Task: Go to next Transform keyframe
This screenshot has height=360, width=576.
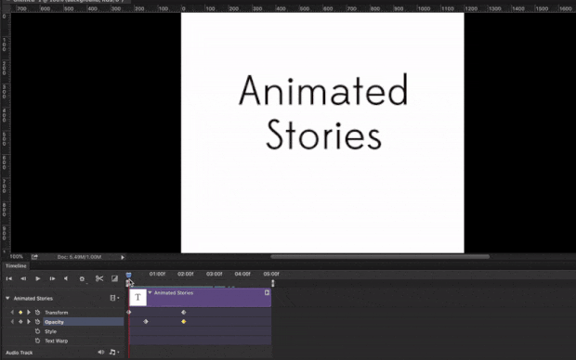Action: [28, 313]
